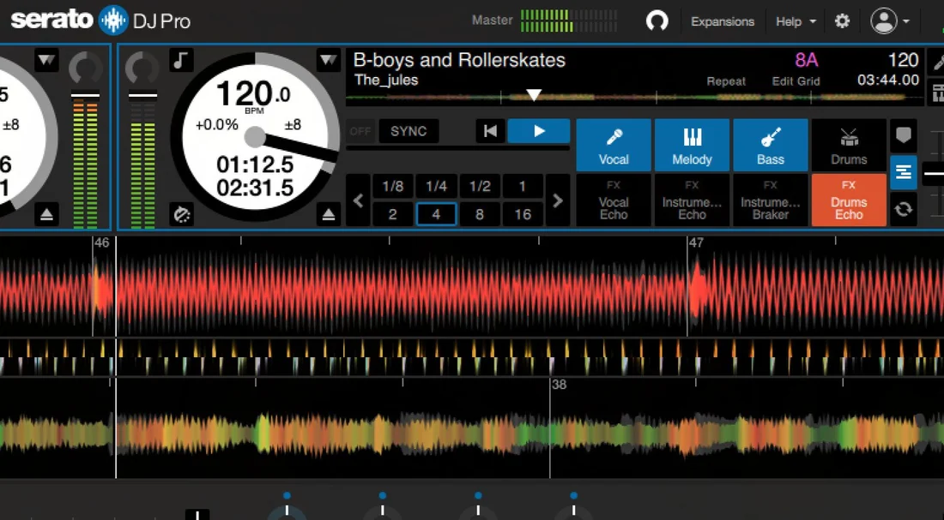The height and width of the screenshot is (520, 944).
Task: Disable the orange FX Drums Echo pad
Action: tap(849, 200)
